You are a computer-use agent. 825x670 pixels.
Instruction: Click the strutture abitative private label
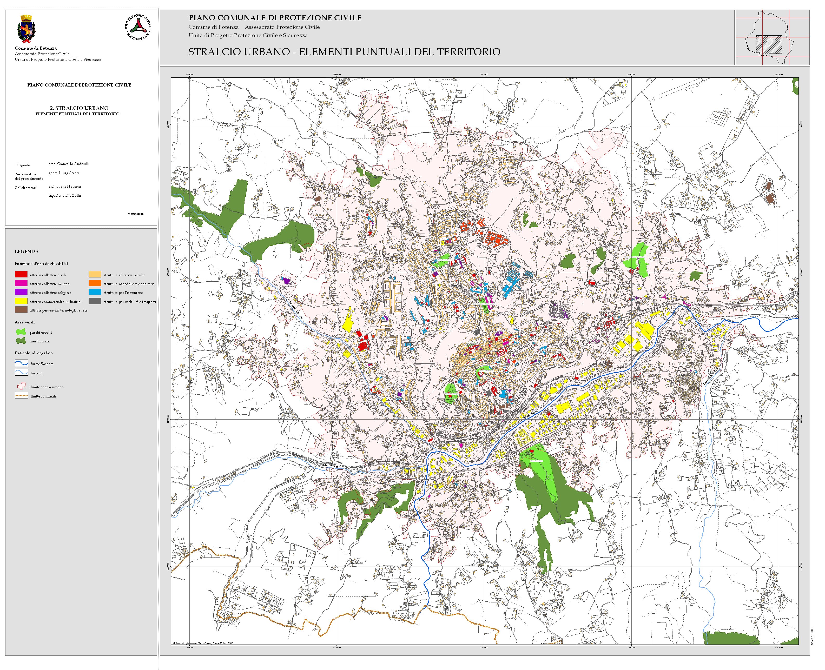124,275
